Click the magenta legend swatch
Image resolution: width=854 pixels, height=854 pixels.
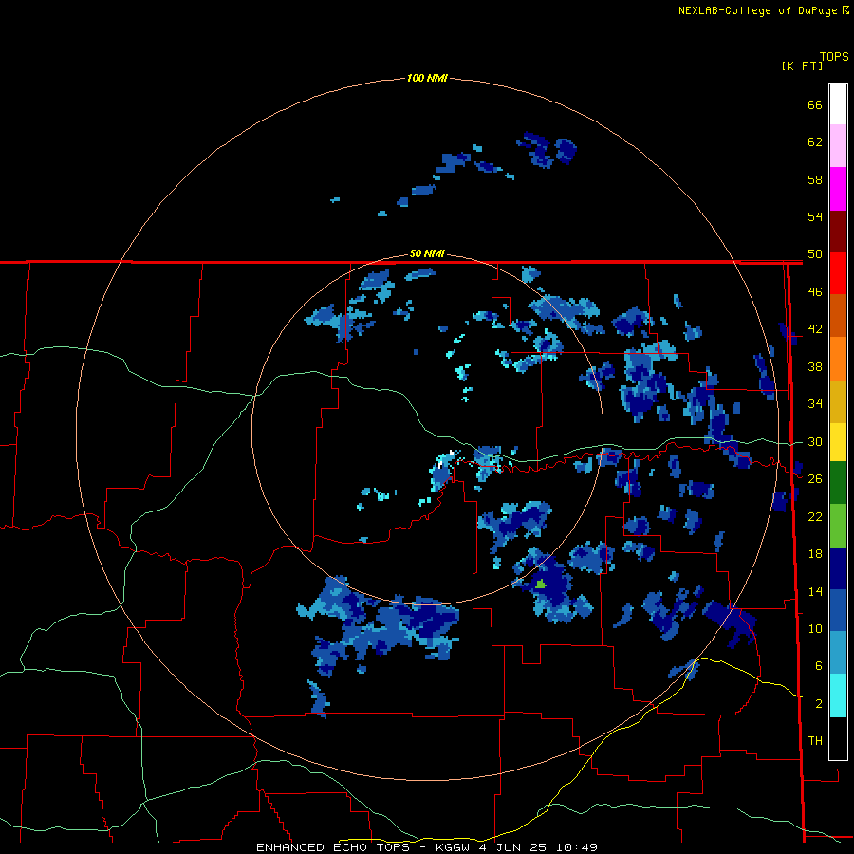838,189
